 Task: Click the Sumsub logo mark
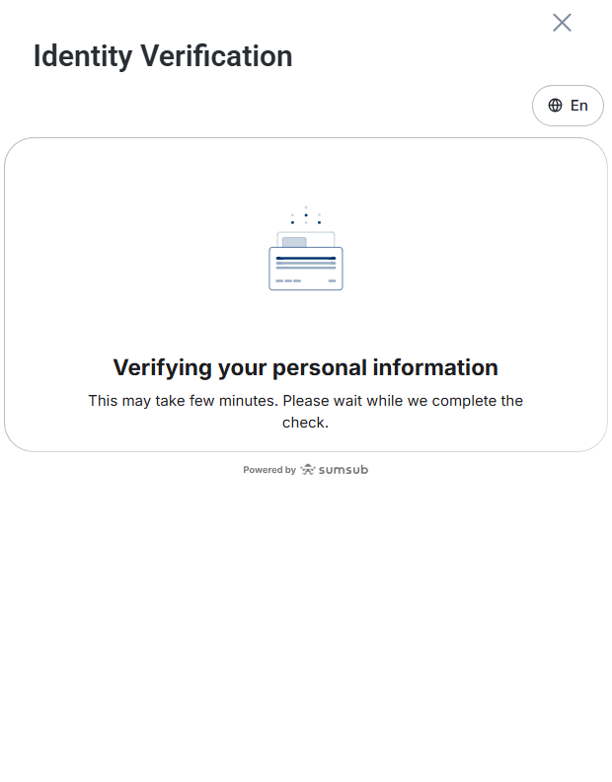click(308, 469)
